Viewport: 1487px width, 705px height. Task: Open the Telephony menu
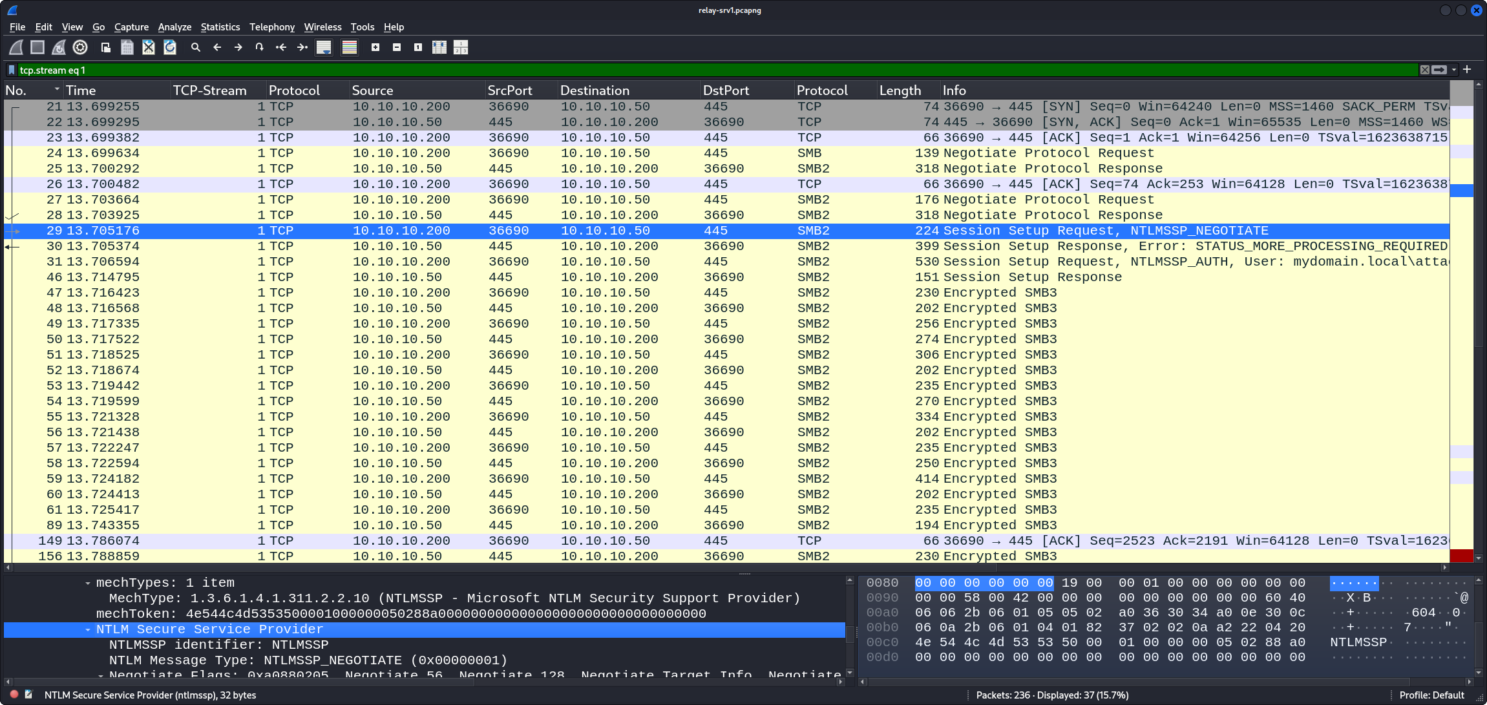coord(272,26)
